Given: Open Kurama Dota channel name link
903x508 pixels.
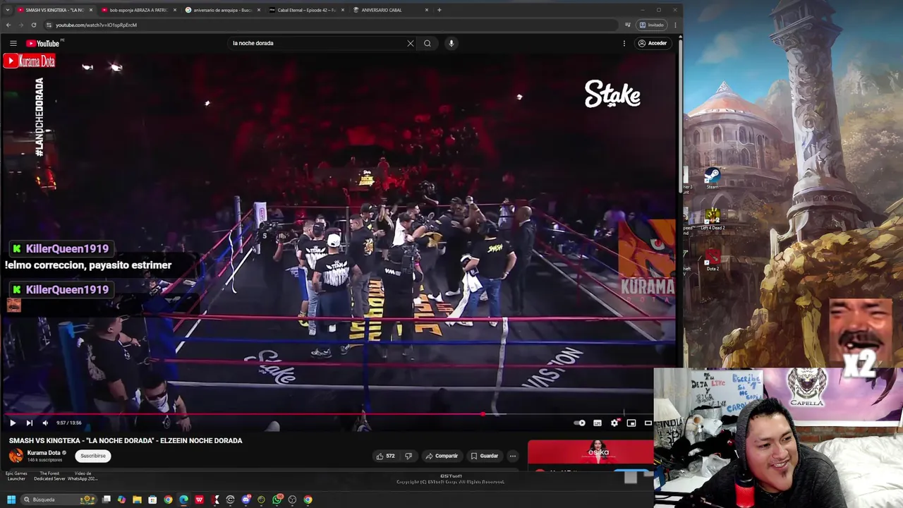Looking at the screenshot, I should (44, 453).
